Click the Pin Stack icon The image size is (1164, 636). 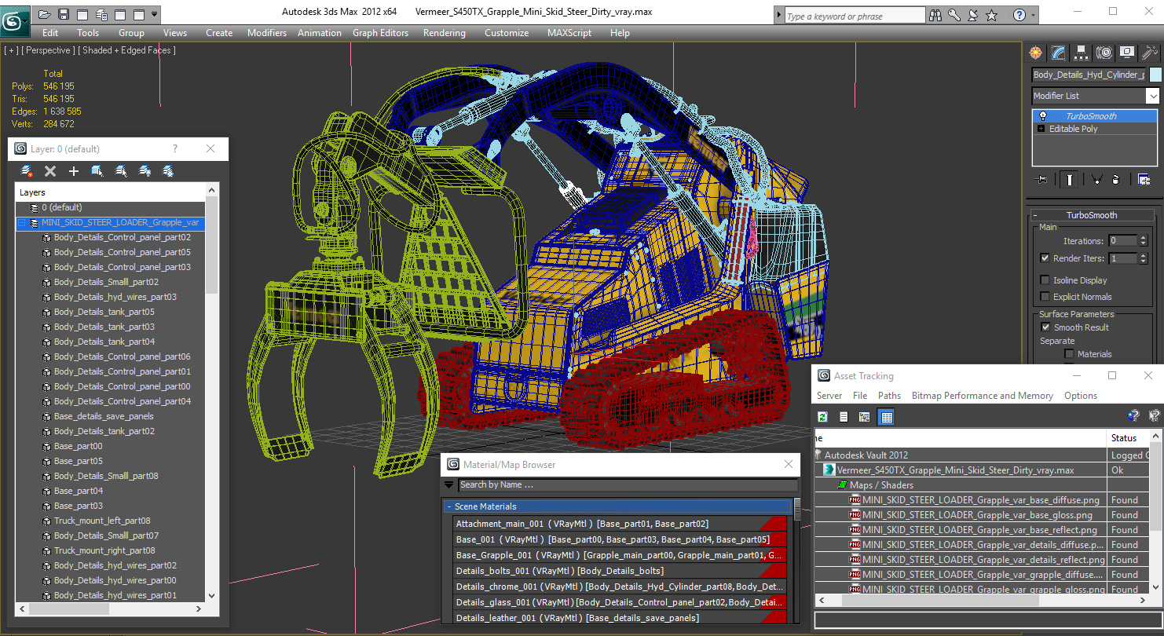tap(1042, 180)
